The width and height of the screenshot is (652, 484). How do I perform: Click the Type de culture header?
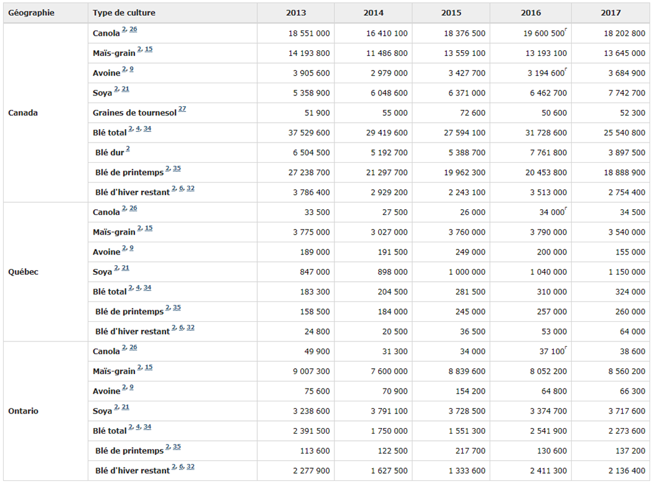tap(124, 13)
